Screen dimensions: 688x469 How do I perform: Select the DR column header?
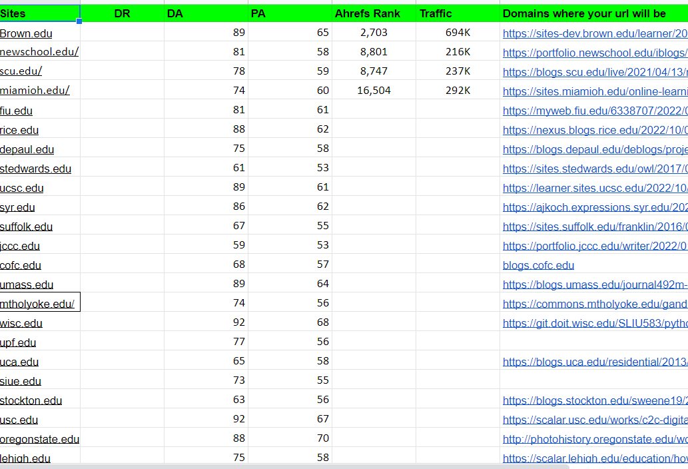click(x=122, y=13)
